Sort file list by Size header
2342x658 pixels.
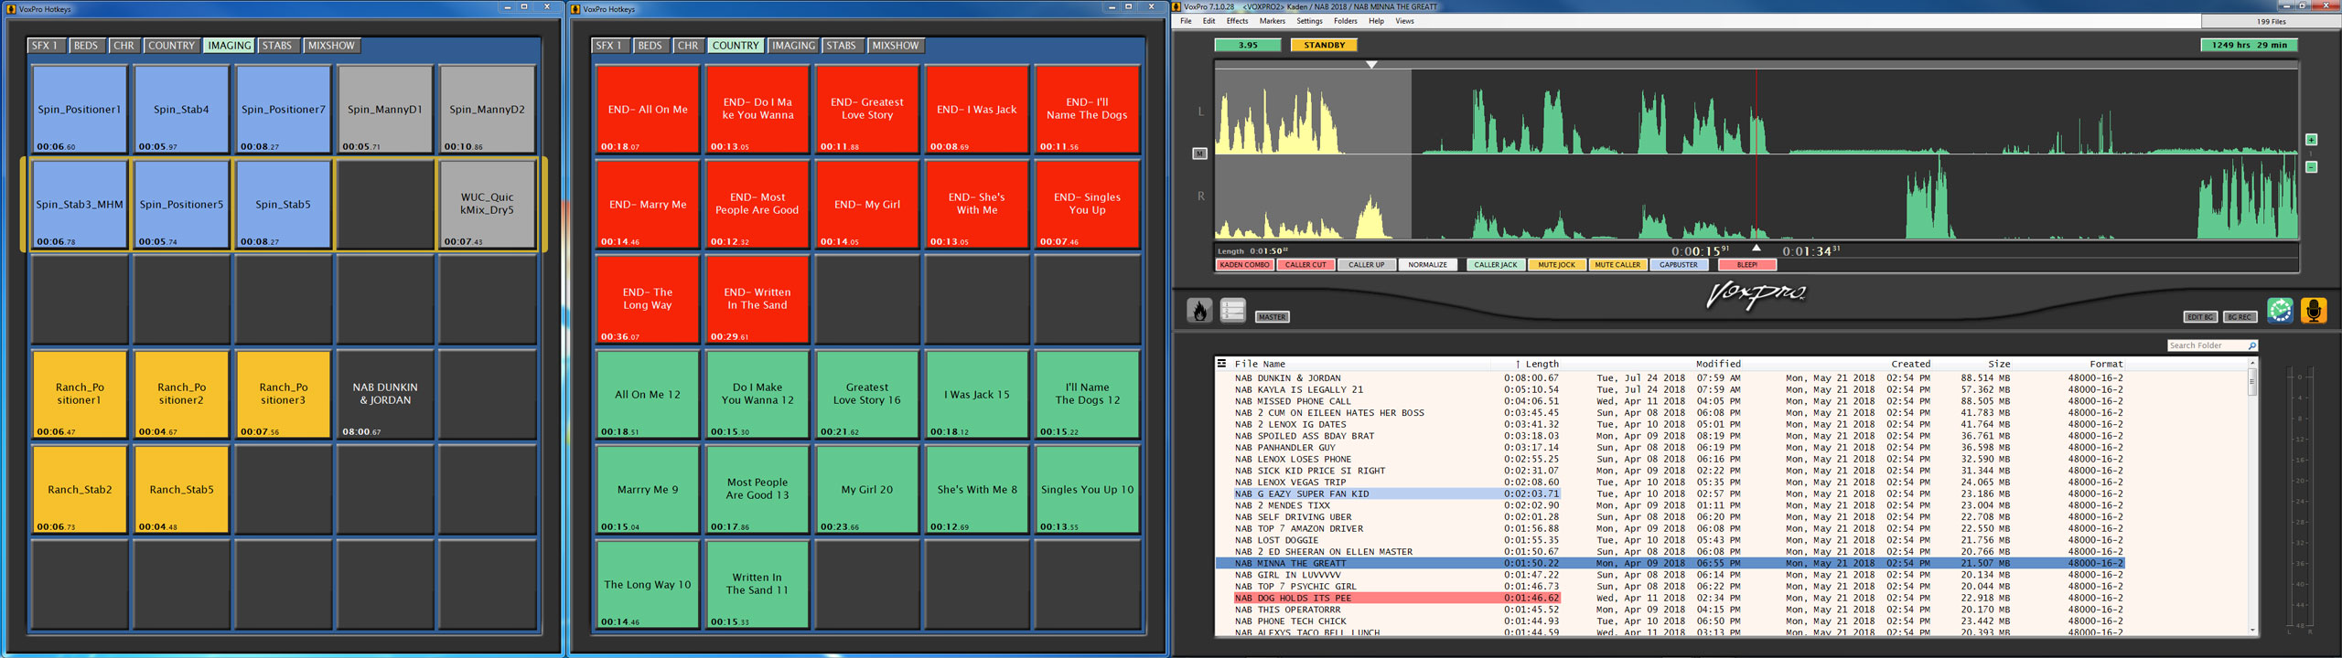[1999, 364]
